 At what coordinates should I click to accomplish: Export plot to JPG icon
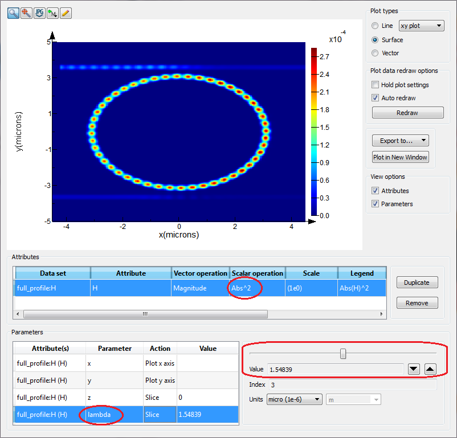pos(39,13)
